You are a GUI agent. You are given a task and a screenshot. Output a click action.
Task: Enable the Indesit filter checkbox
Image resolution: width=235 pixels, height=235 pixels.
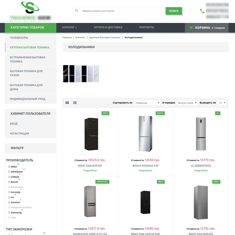coord(9,177)
